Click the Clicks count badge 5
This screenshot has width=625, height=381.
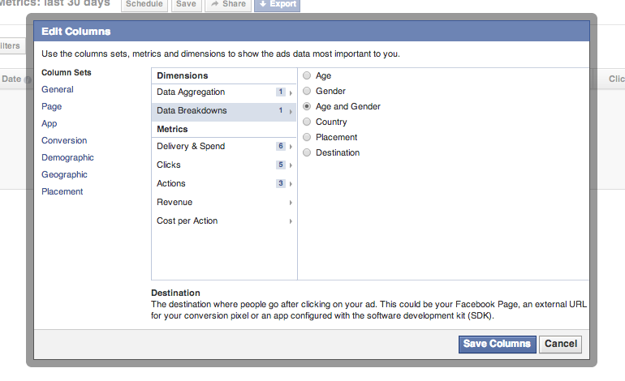coord(281,165)
